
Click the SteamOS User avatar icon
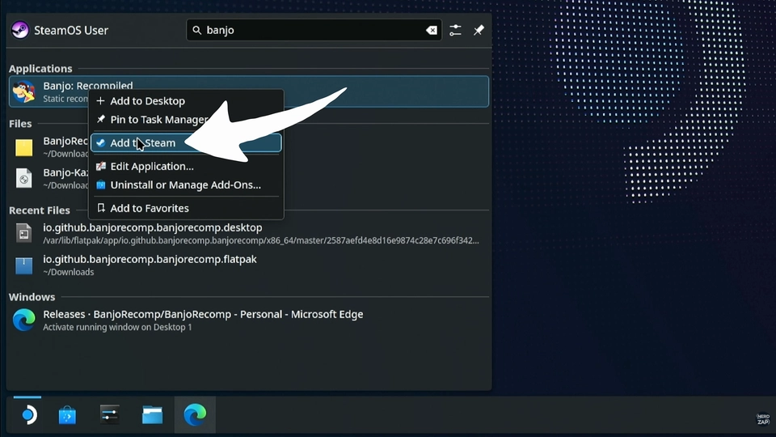[20, 31]
